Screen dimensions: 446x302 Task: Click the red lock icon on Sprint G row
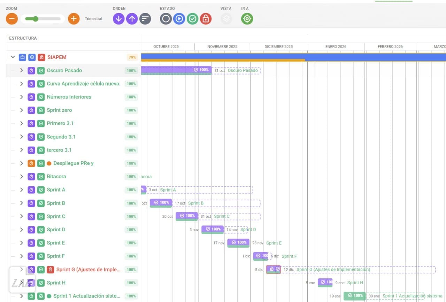[51, 270]
